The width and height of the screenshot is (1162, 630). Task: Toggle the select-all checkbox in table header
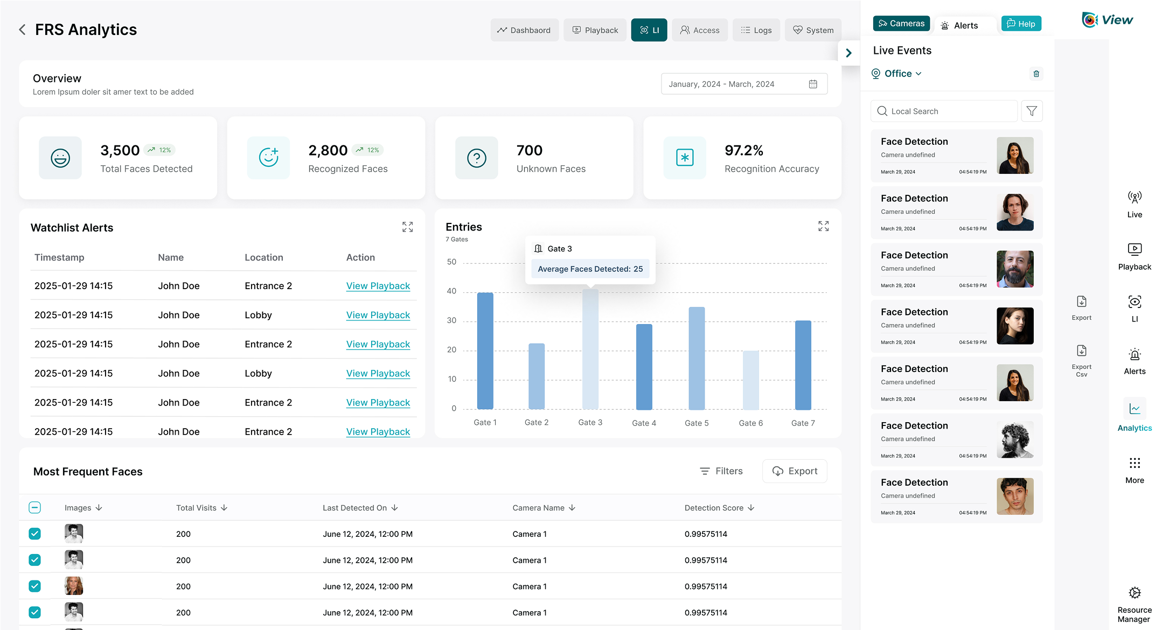click(x=34, y=507)
